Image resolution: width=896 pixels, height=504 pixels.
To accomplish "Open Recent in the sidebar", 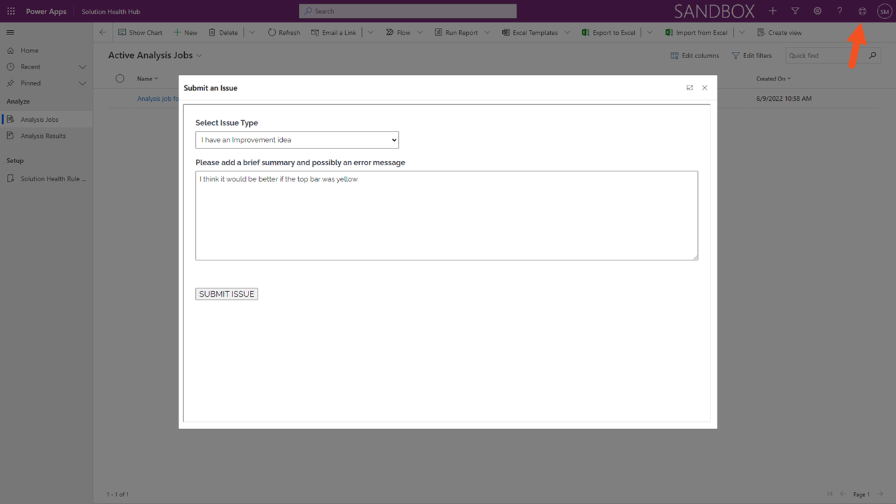I will pyautogui.click(x=30, y=66).
